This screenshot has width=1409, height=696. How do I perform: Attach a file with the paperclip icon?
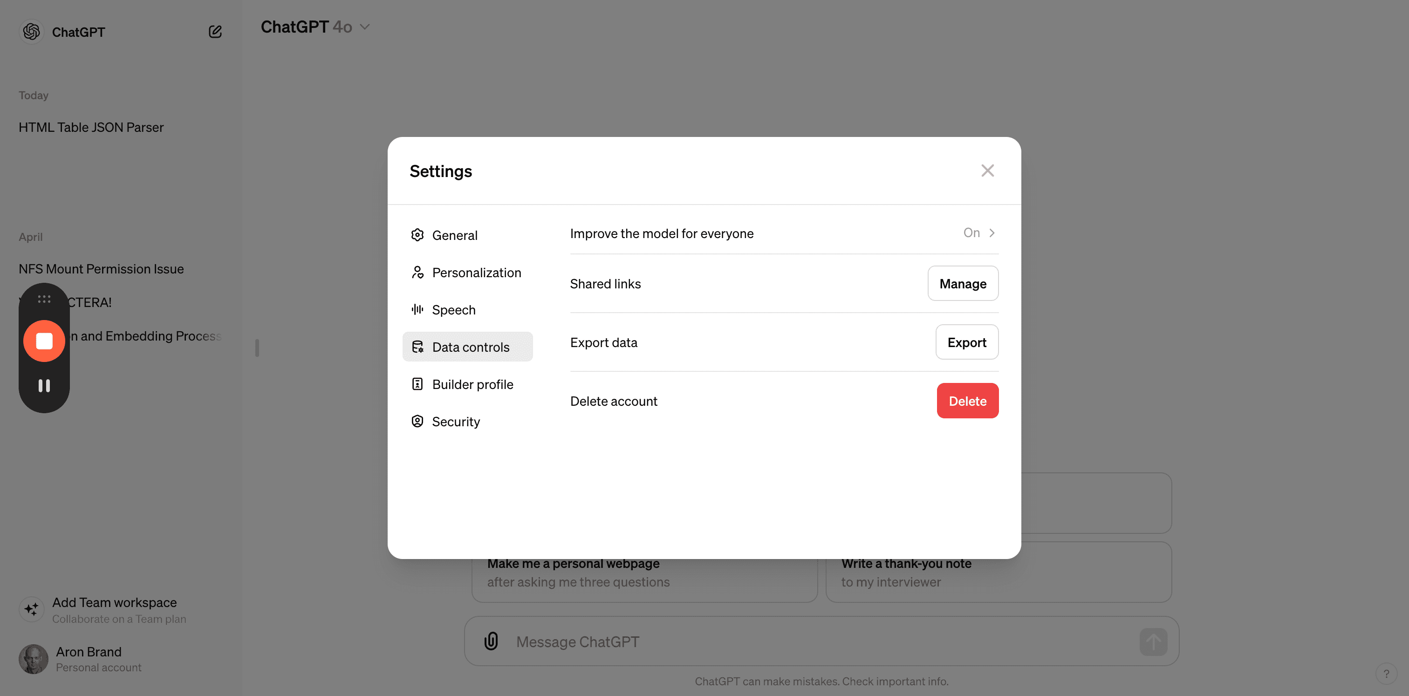pos(491,641)
